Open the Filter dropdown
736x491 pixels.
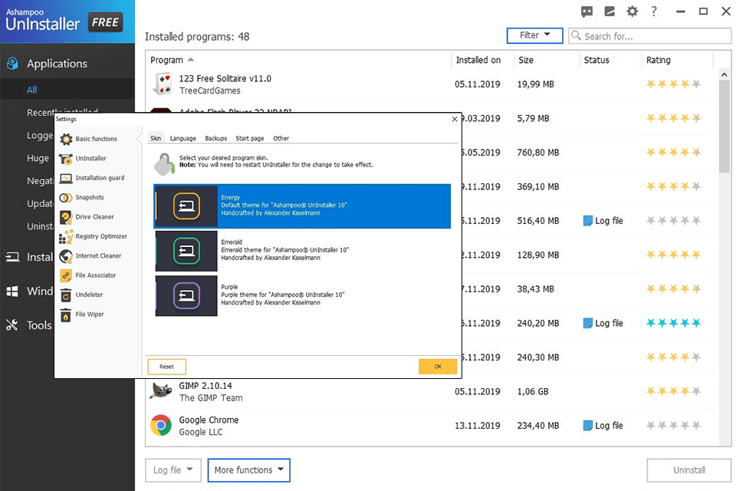pos(535,35)
